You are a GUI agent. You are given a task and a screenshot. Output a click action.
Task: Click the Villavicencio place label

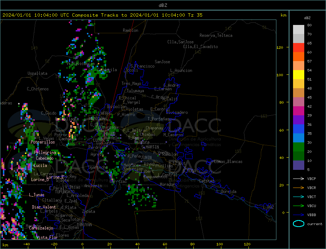pyautogui.click(x=80, y=64)
